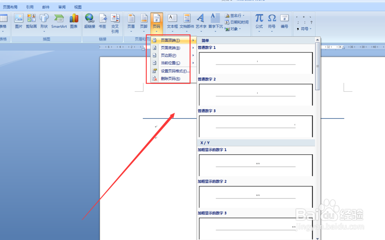Image resolution: width=385 pixels, height=240 pixels.
Task: Expand the 当前位置 submenu arrow
Action: [193, 63]
